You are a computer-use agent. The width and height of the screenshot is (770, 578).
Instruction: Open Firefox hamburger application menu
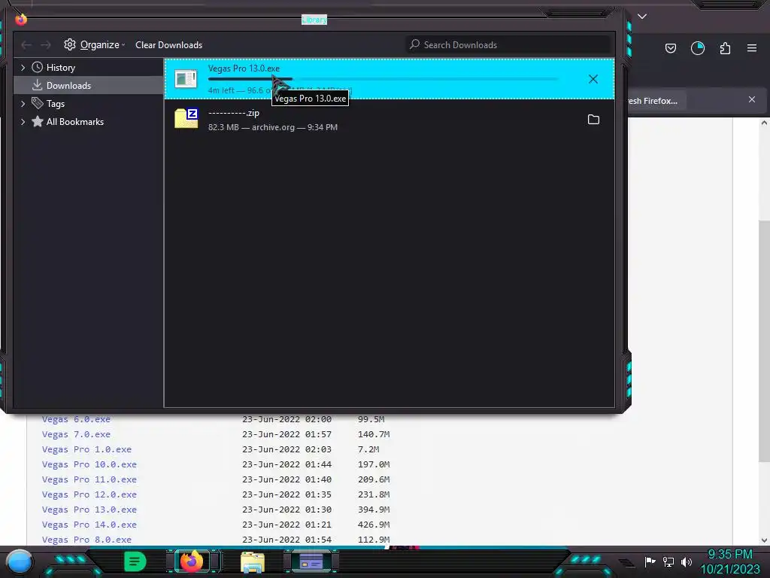tap(751, 48)
